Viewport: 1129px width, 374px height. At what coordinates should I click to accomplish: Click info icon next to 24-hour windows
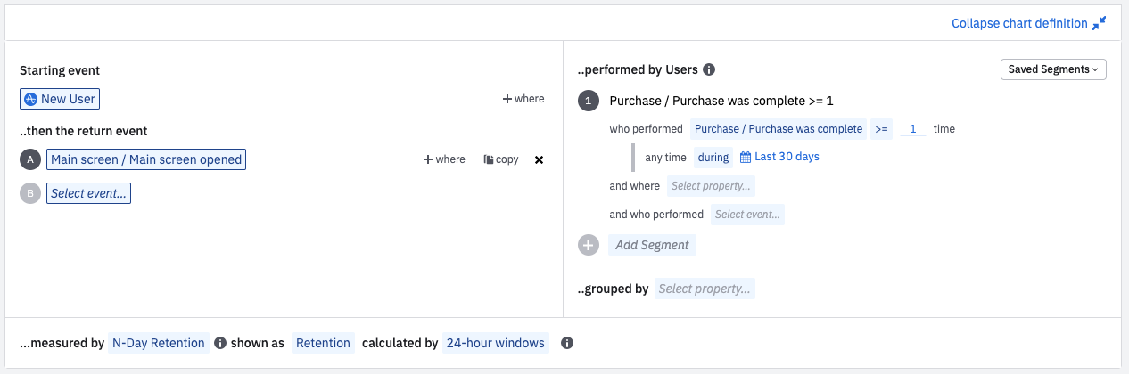(566, 343)
